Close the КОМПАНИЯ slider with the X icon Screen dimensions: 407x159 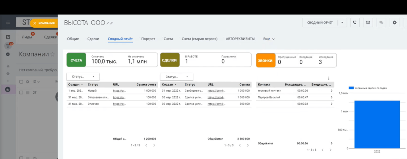coord(35,23)
